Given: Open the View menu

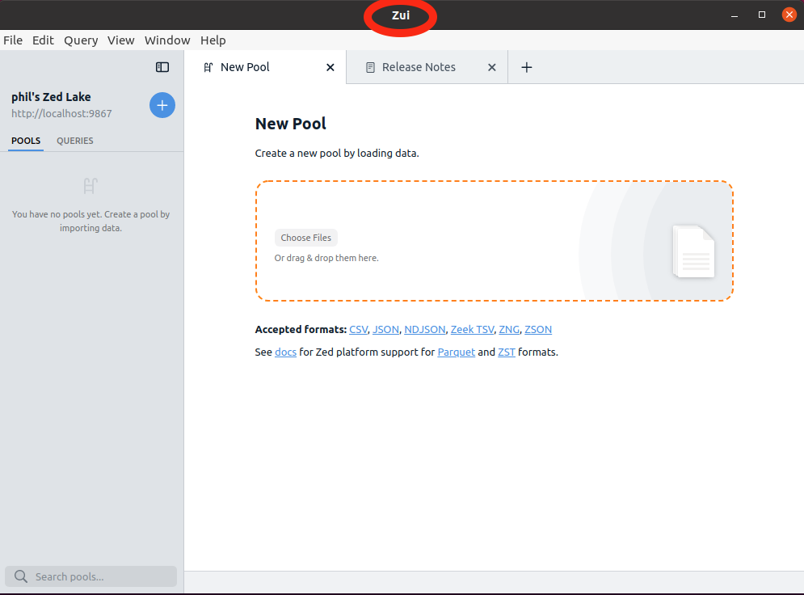Looking at the screenshot, I should (120, 40).
